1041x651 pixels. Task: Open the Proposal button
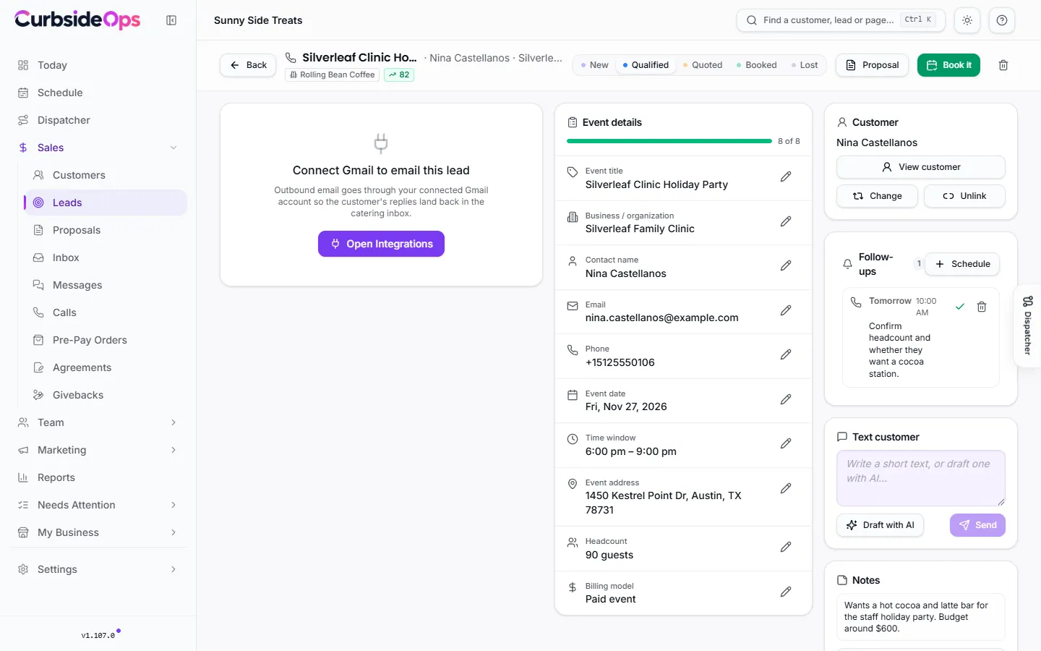pos(872,65)
